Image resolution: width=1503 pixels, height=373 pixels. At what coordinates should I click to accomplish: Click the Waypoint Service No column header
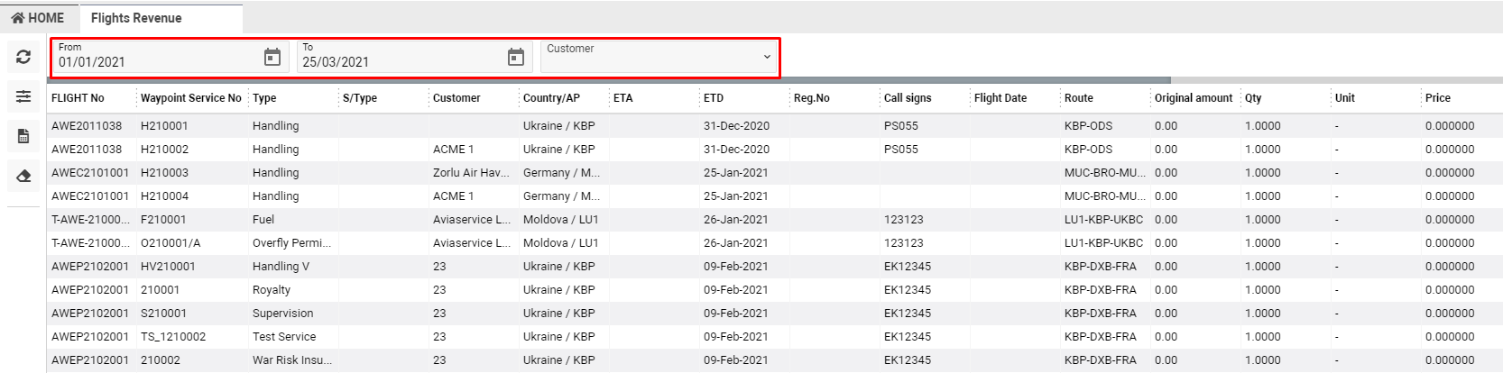coord(190,98)
